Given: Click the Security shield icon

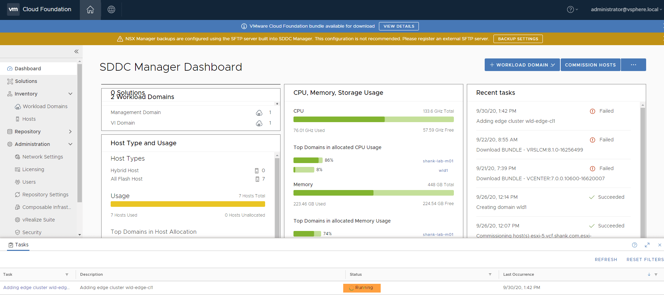Looking at the screenshot, I should coord(18,232).
